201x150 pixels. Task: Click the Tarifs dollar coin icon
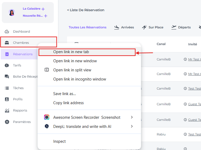pos(7,65)
